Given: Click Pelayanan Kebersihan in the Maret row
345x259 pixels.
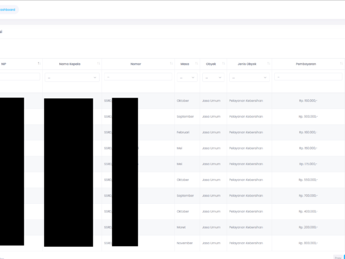Looking at the screenshot, I should click(x=246, y=227).
